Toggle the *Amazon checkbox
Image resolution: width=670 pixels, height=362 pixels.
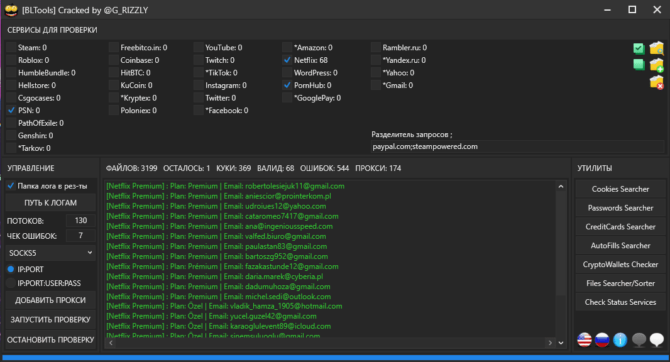[287, 47]
